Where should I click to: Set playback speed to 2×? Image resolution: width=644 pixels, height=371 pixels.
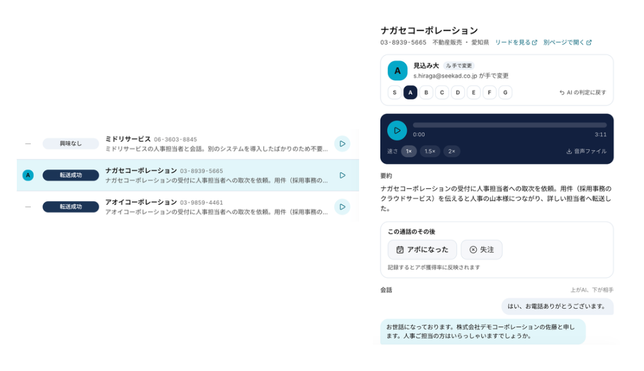(452, 151)
